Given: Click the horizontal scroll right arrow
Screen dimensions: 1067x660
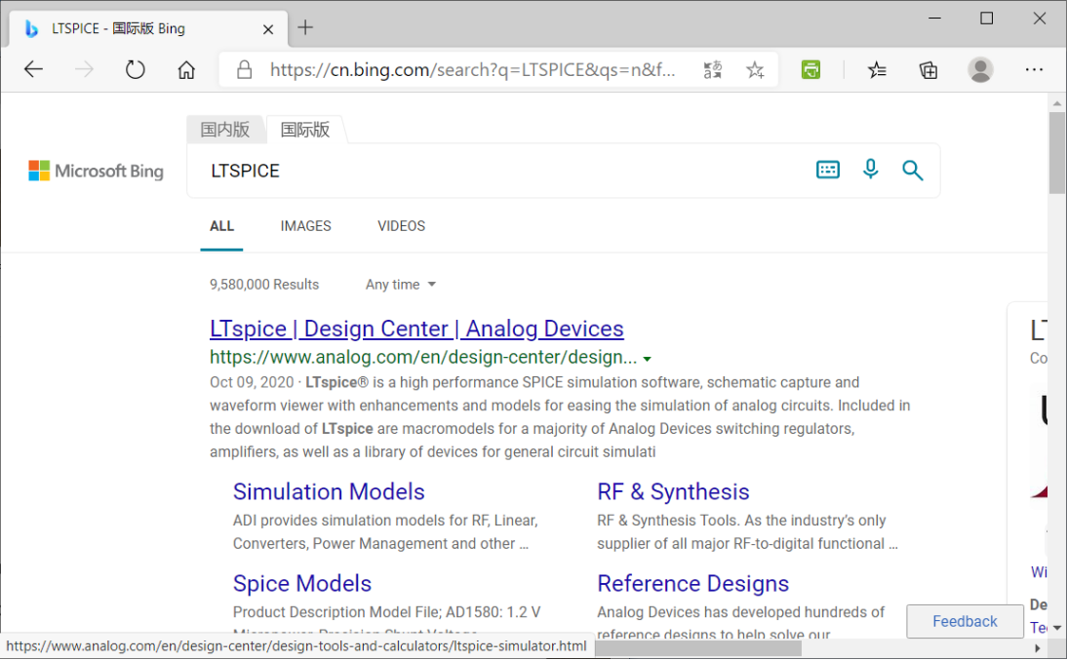Looking at the screenshot, I should pyautogui.click(x=1038, y=648).
